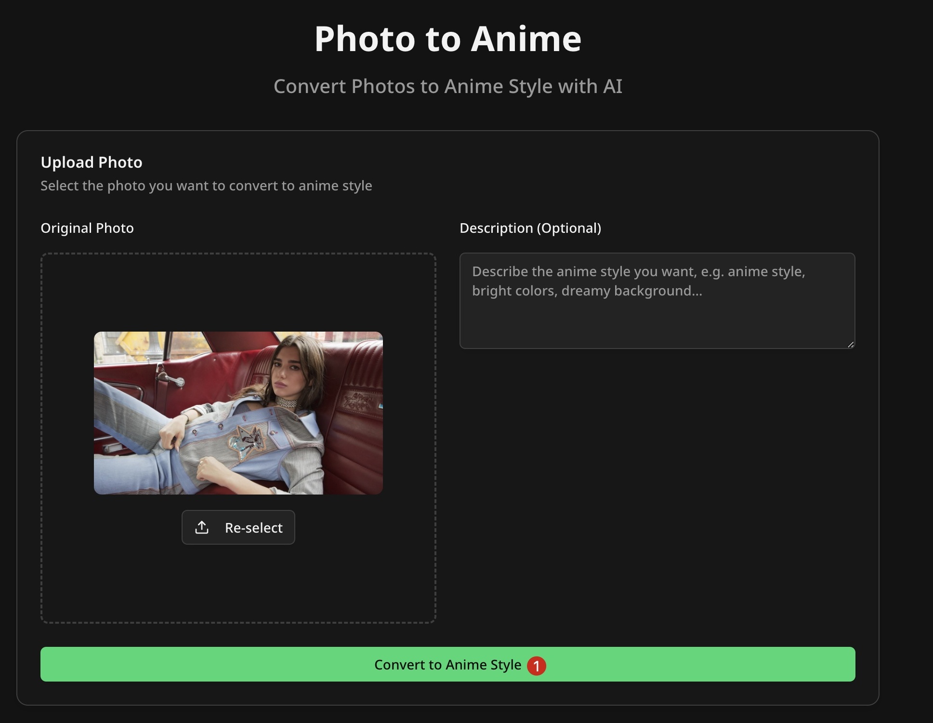Screen dimensions: 933x723
Task: Click the Photo to Anime heading
Action: click(x=447, y=39)
